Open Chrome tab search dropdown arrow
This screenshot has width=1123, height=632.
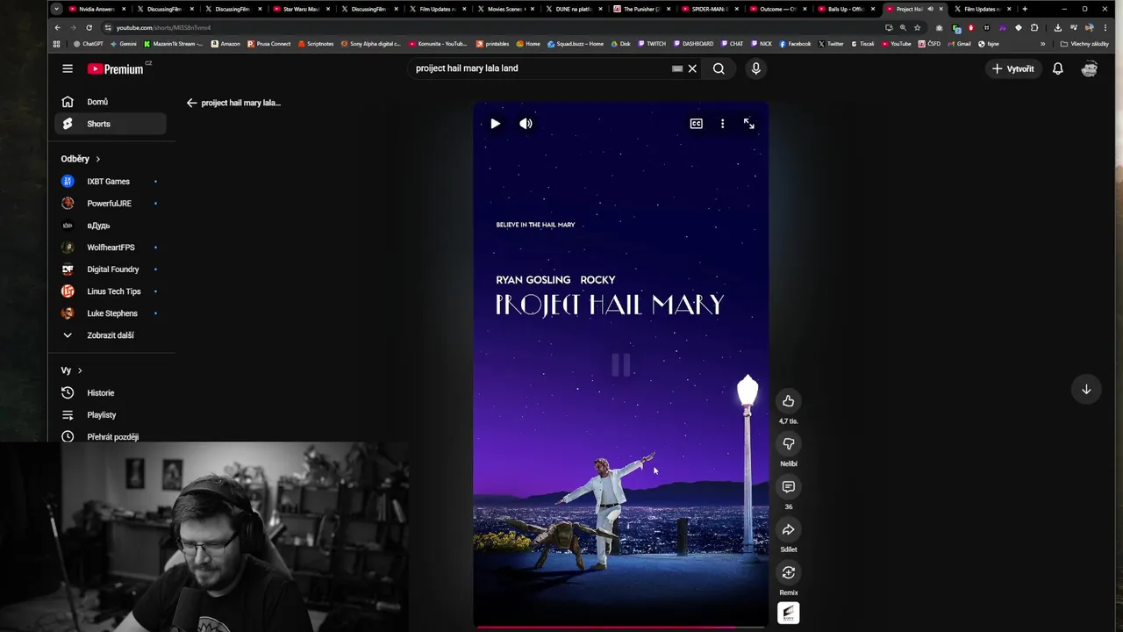click(57, 9)
